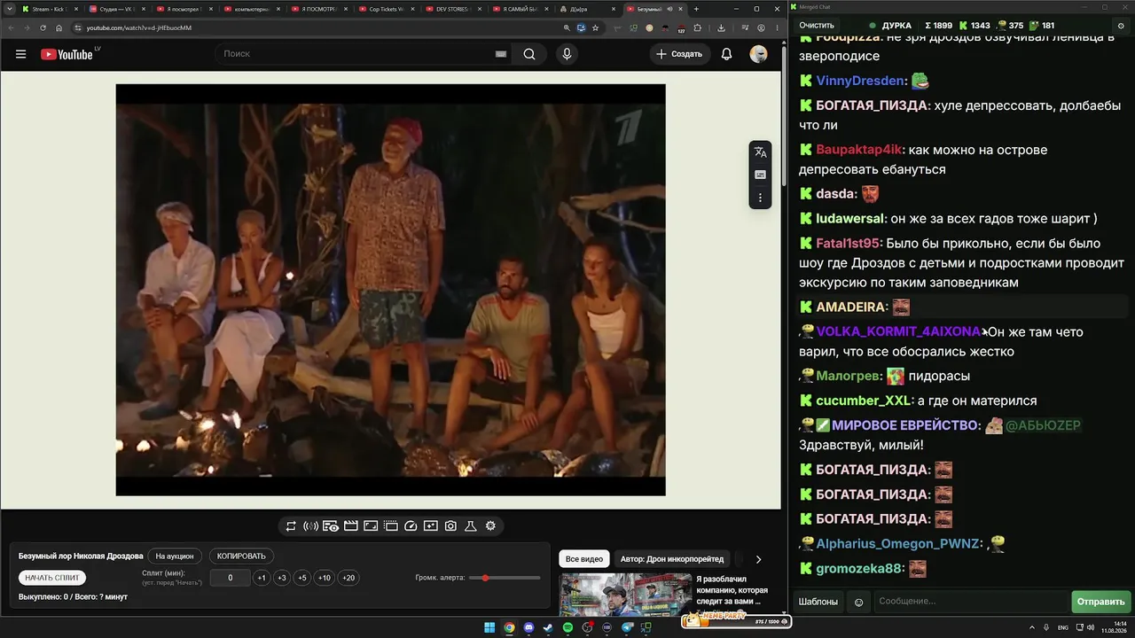Click the translate icon beside the video
The width and height of the screenshot is (1135, 638).
tap(760, 152)
